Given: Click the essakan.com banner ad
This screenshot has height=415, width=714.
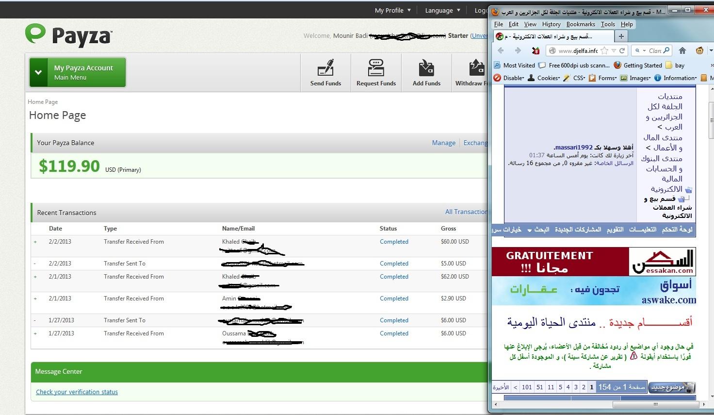Looking at the screenshot, I should click(x=594, y=262).
